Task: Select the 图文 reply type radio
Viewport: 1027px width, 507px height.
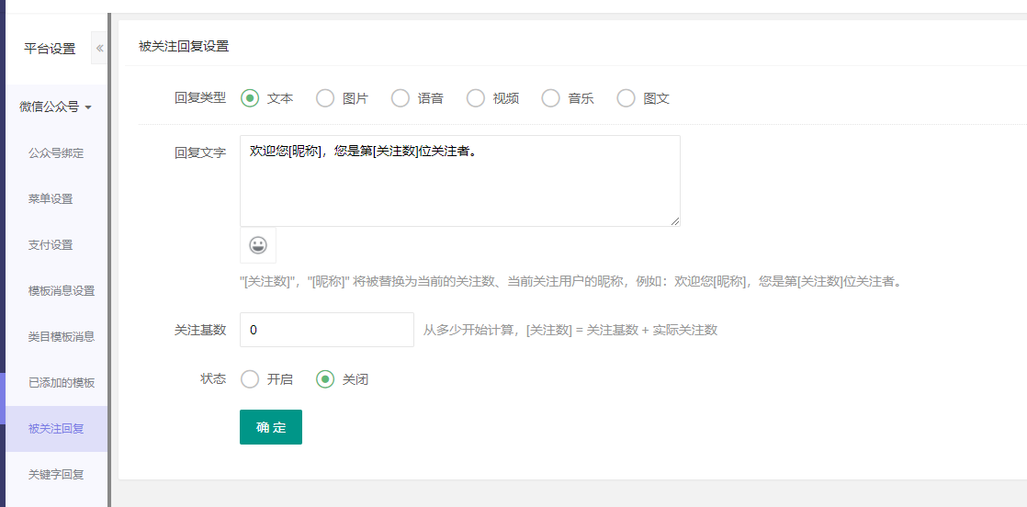Action: [626, 98]
